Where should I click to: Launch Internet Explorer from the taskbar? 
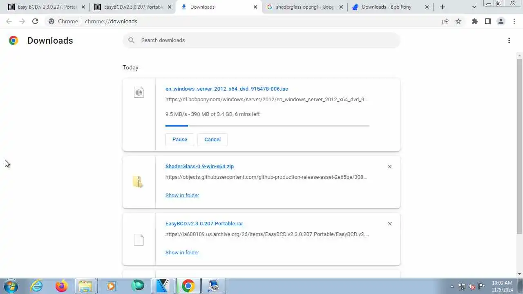[x=37, y=286]
